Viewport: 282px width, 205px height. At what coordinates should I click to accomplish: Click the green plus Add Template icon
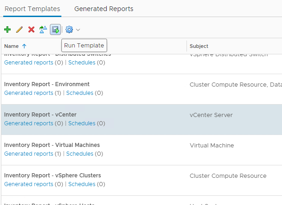point(7,29)
